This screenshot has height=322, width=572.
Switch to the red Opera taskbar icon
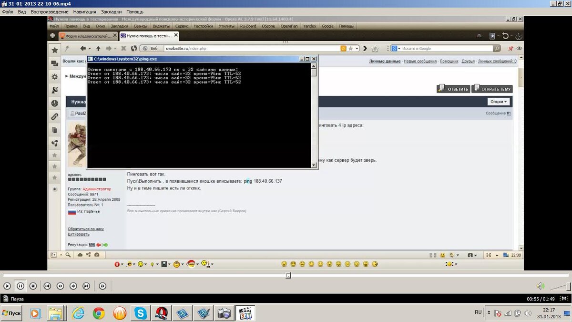(162, 313)
